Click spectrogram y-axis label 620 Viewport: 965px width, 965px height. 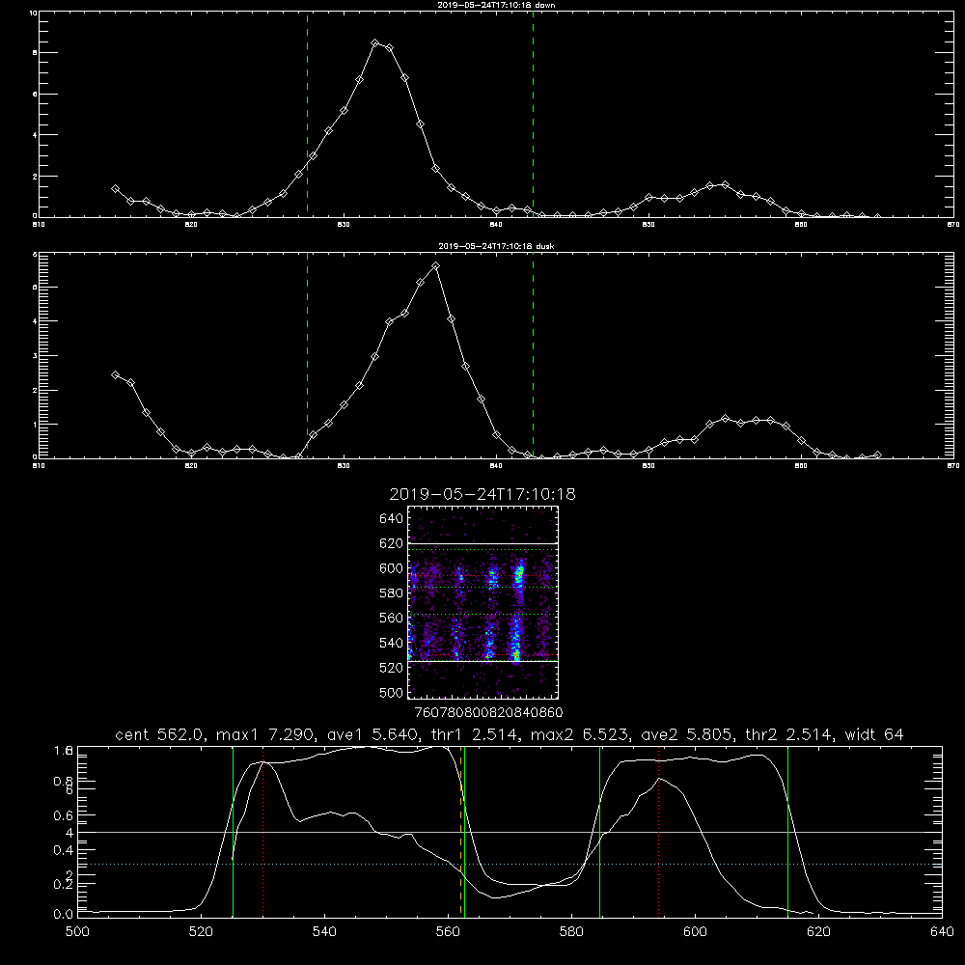point(391,543)
